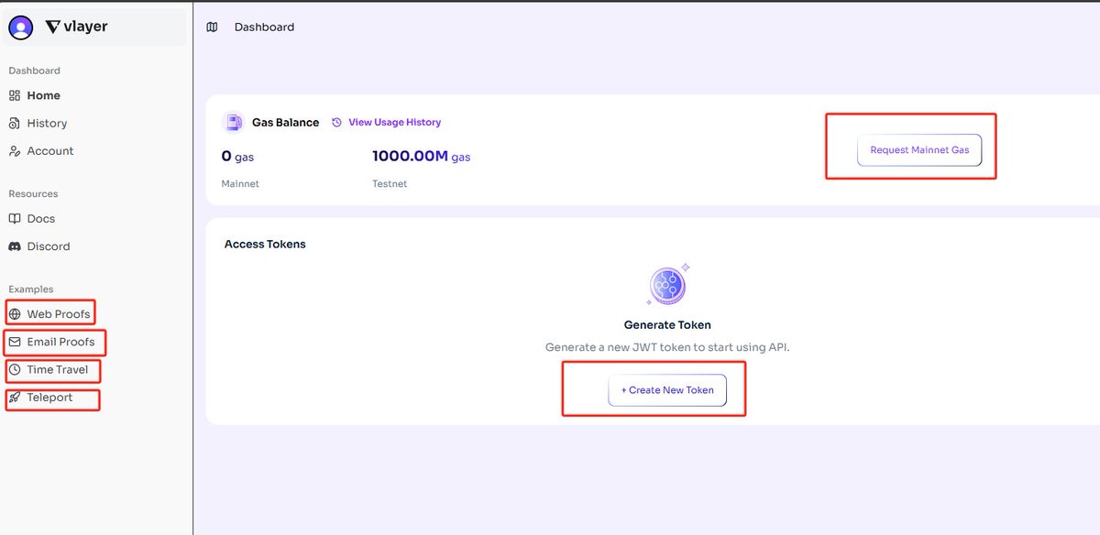Click the Account person icon
Viewport: 1100px width, 535px height.
pyautogui.click(x=15, y=150)
